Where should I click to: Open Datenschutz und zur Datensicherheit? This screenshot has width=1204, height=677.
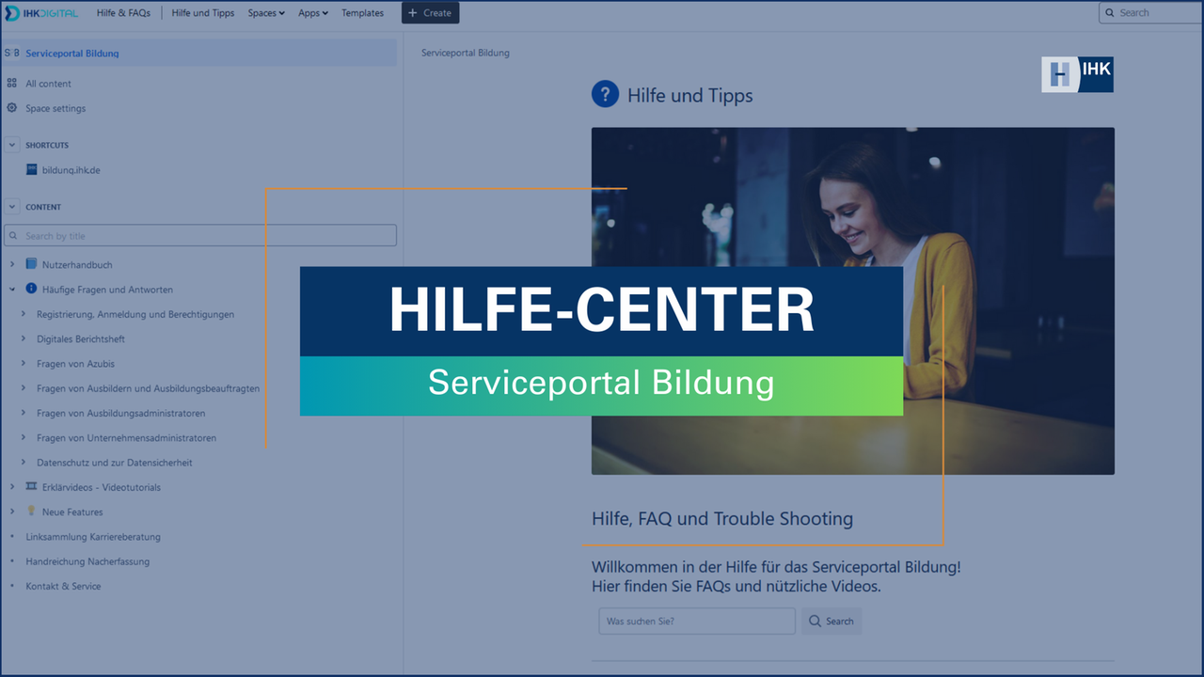click(x=115, y=463)
